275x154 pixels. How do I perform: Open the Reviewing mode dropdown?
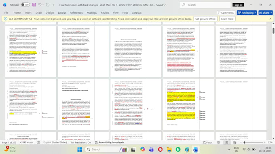click(247, 13)
